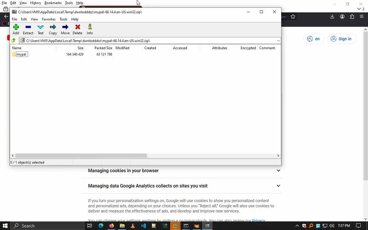
Task: Open the 7:37 PM taskbar clock
Action: pyautogui.click(x=344, y=226)
